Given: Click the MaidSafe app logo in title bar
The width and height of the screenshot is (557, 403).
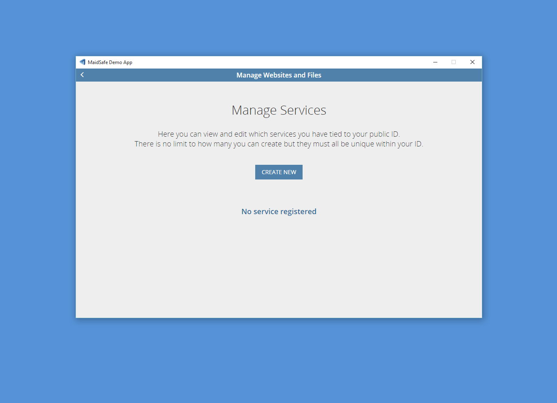Looking at the screenshot, I should point(82,62).
